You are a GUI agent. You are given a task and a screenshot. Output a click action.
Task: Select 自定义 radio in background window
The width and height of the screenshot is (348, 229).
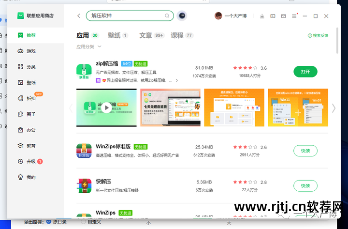(83, 222)
